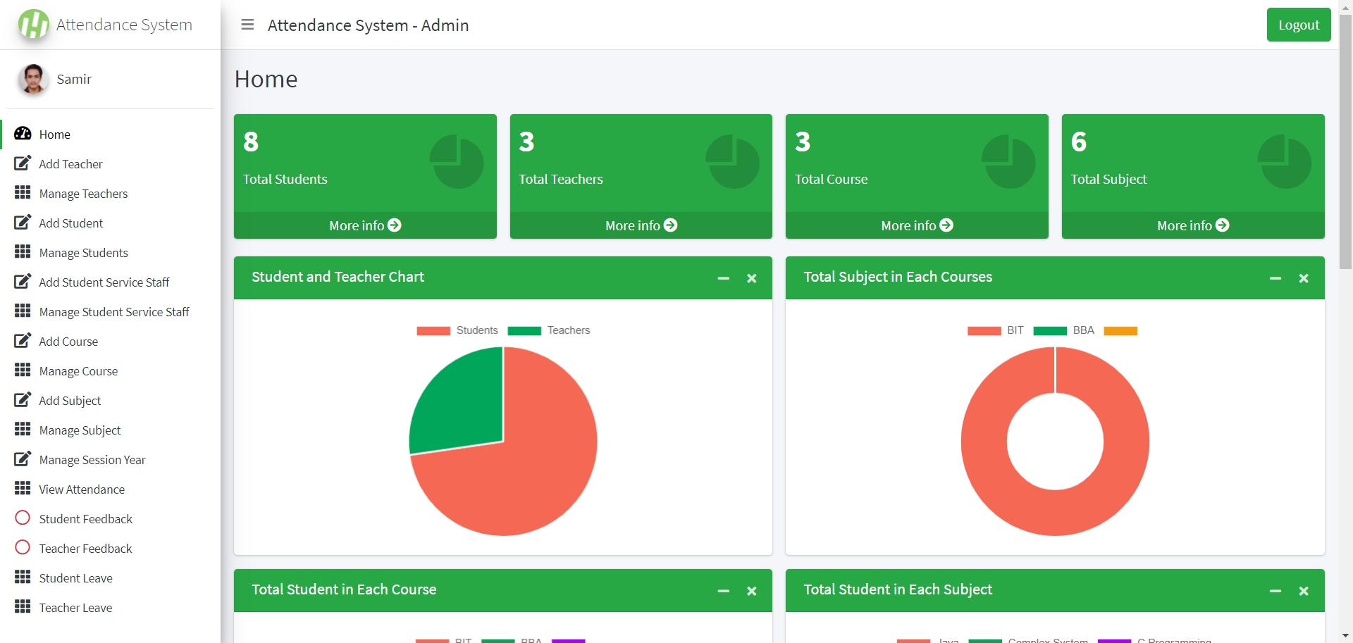
Task: Click pie icon on Total Subject card
Action: click(x=1285, y=162)
